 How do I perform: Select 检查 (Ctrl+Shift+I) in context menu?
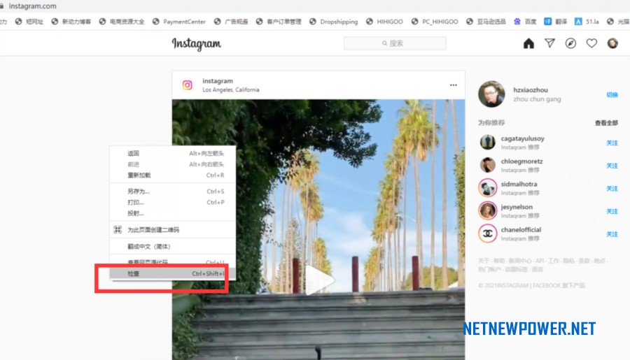tap(173, 274)
